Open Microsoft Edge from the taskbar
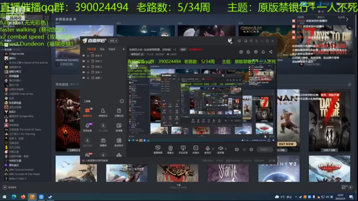 [14, 197]
